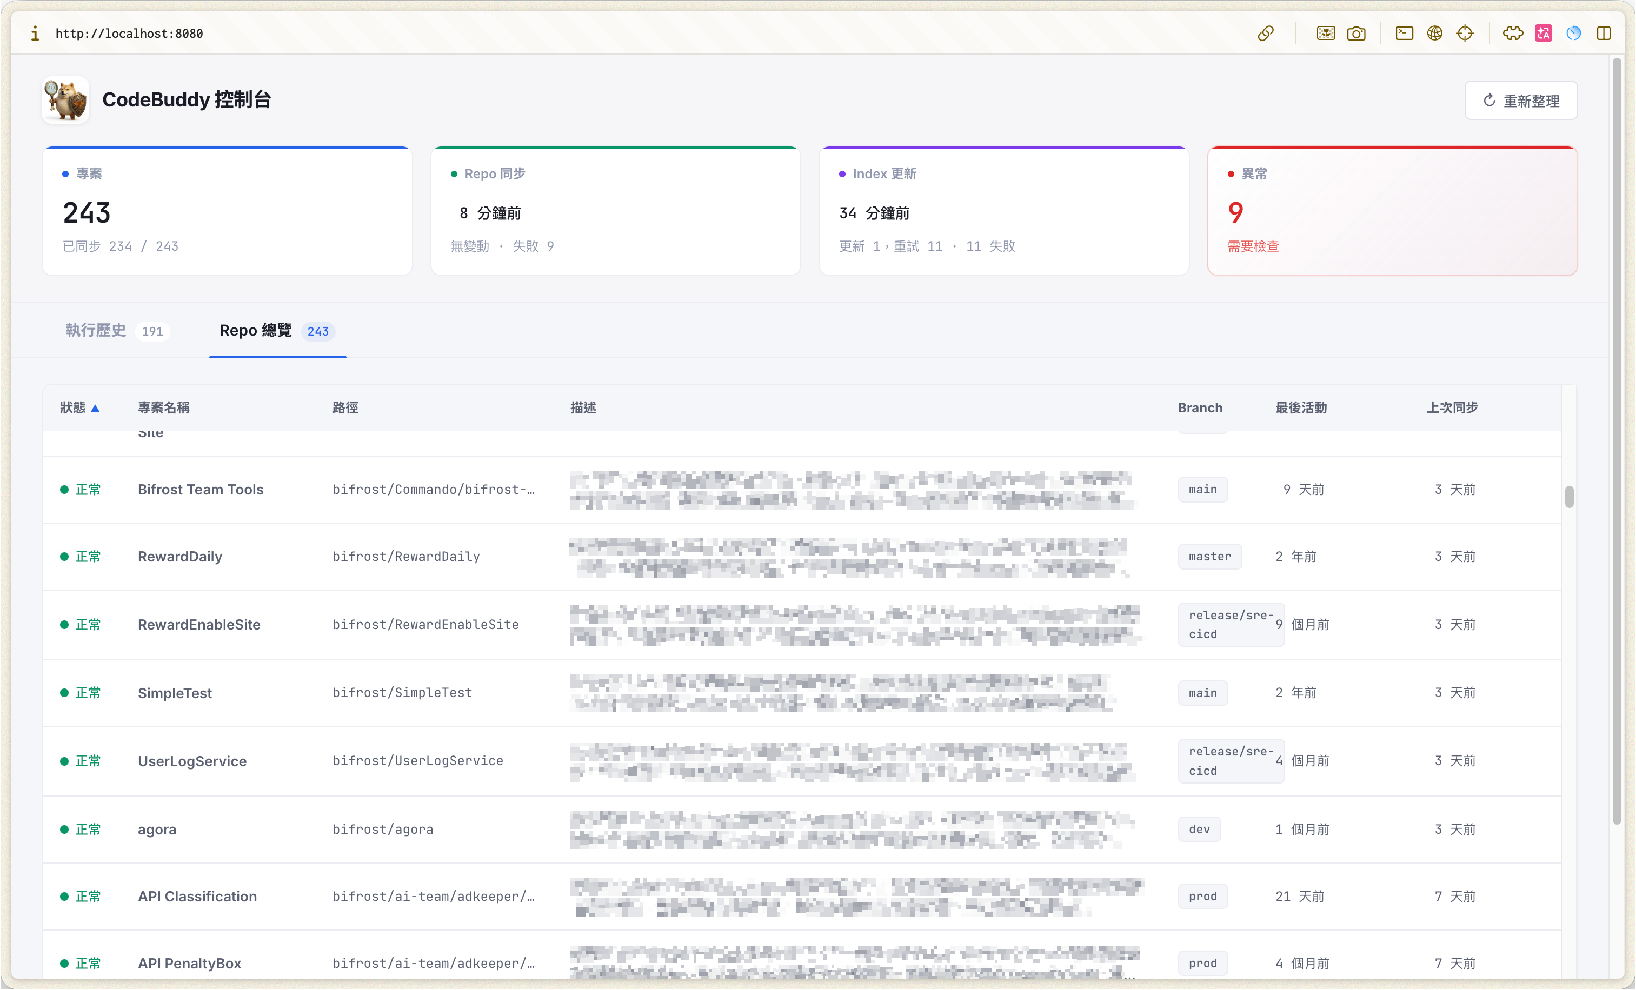This screenshot has height=990, width=1636.
Task: Select the crosshair target icon
Action: pyautogui.click(x=1465, y=32)
